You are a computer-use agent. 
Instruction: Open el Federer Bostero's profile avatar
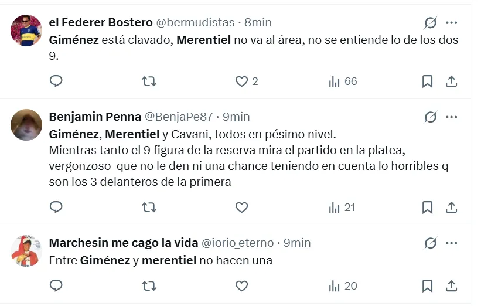[26, 30]
